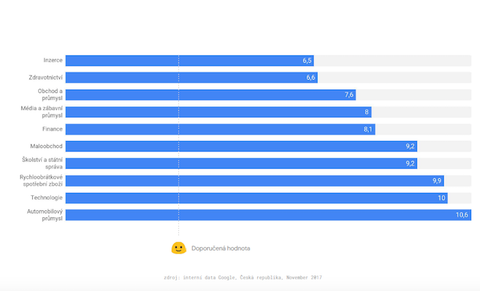Click the Technologie axis label

click(x=47, y=198)
